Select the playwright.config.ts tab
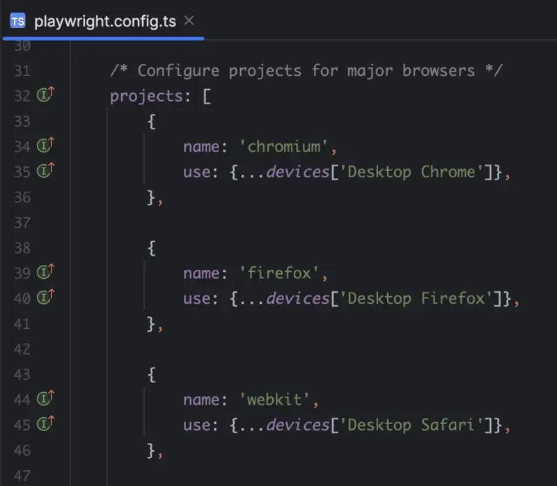The height and width of the screenshot is (486, 557). pyautogui.click(x=104, y=21)
